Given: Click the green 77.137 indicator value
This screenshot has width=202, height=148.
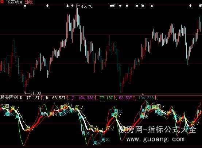Looking at the screenshot, I should click(x=106, y=98).
